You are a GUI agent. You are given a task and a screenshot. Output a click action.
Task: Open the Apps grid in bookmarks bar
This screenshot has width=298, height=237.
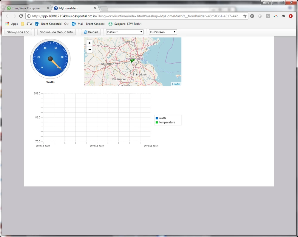pyautogui.click(x=12, y=24)
